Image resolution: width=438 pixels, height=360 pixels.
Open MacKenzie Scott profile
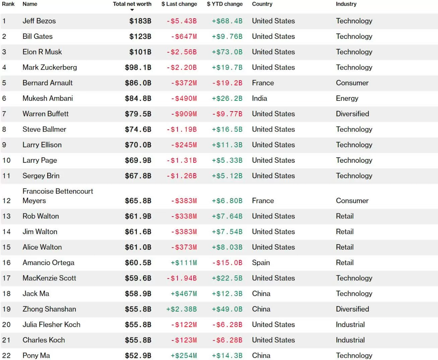[49, 278]
